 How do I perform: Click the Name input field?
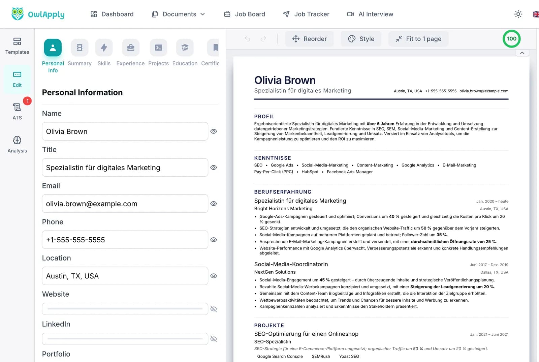[125, 131]
